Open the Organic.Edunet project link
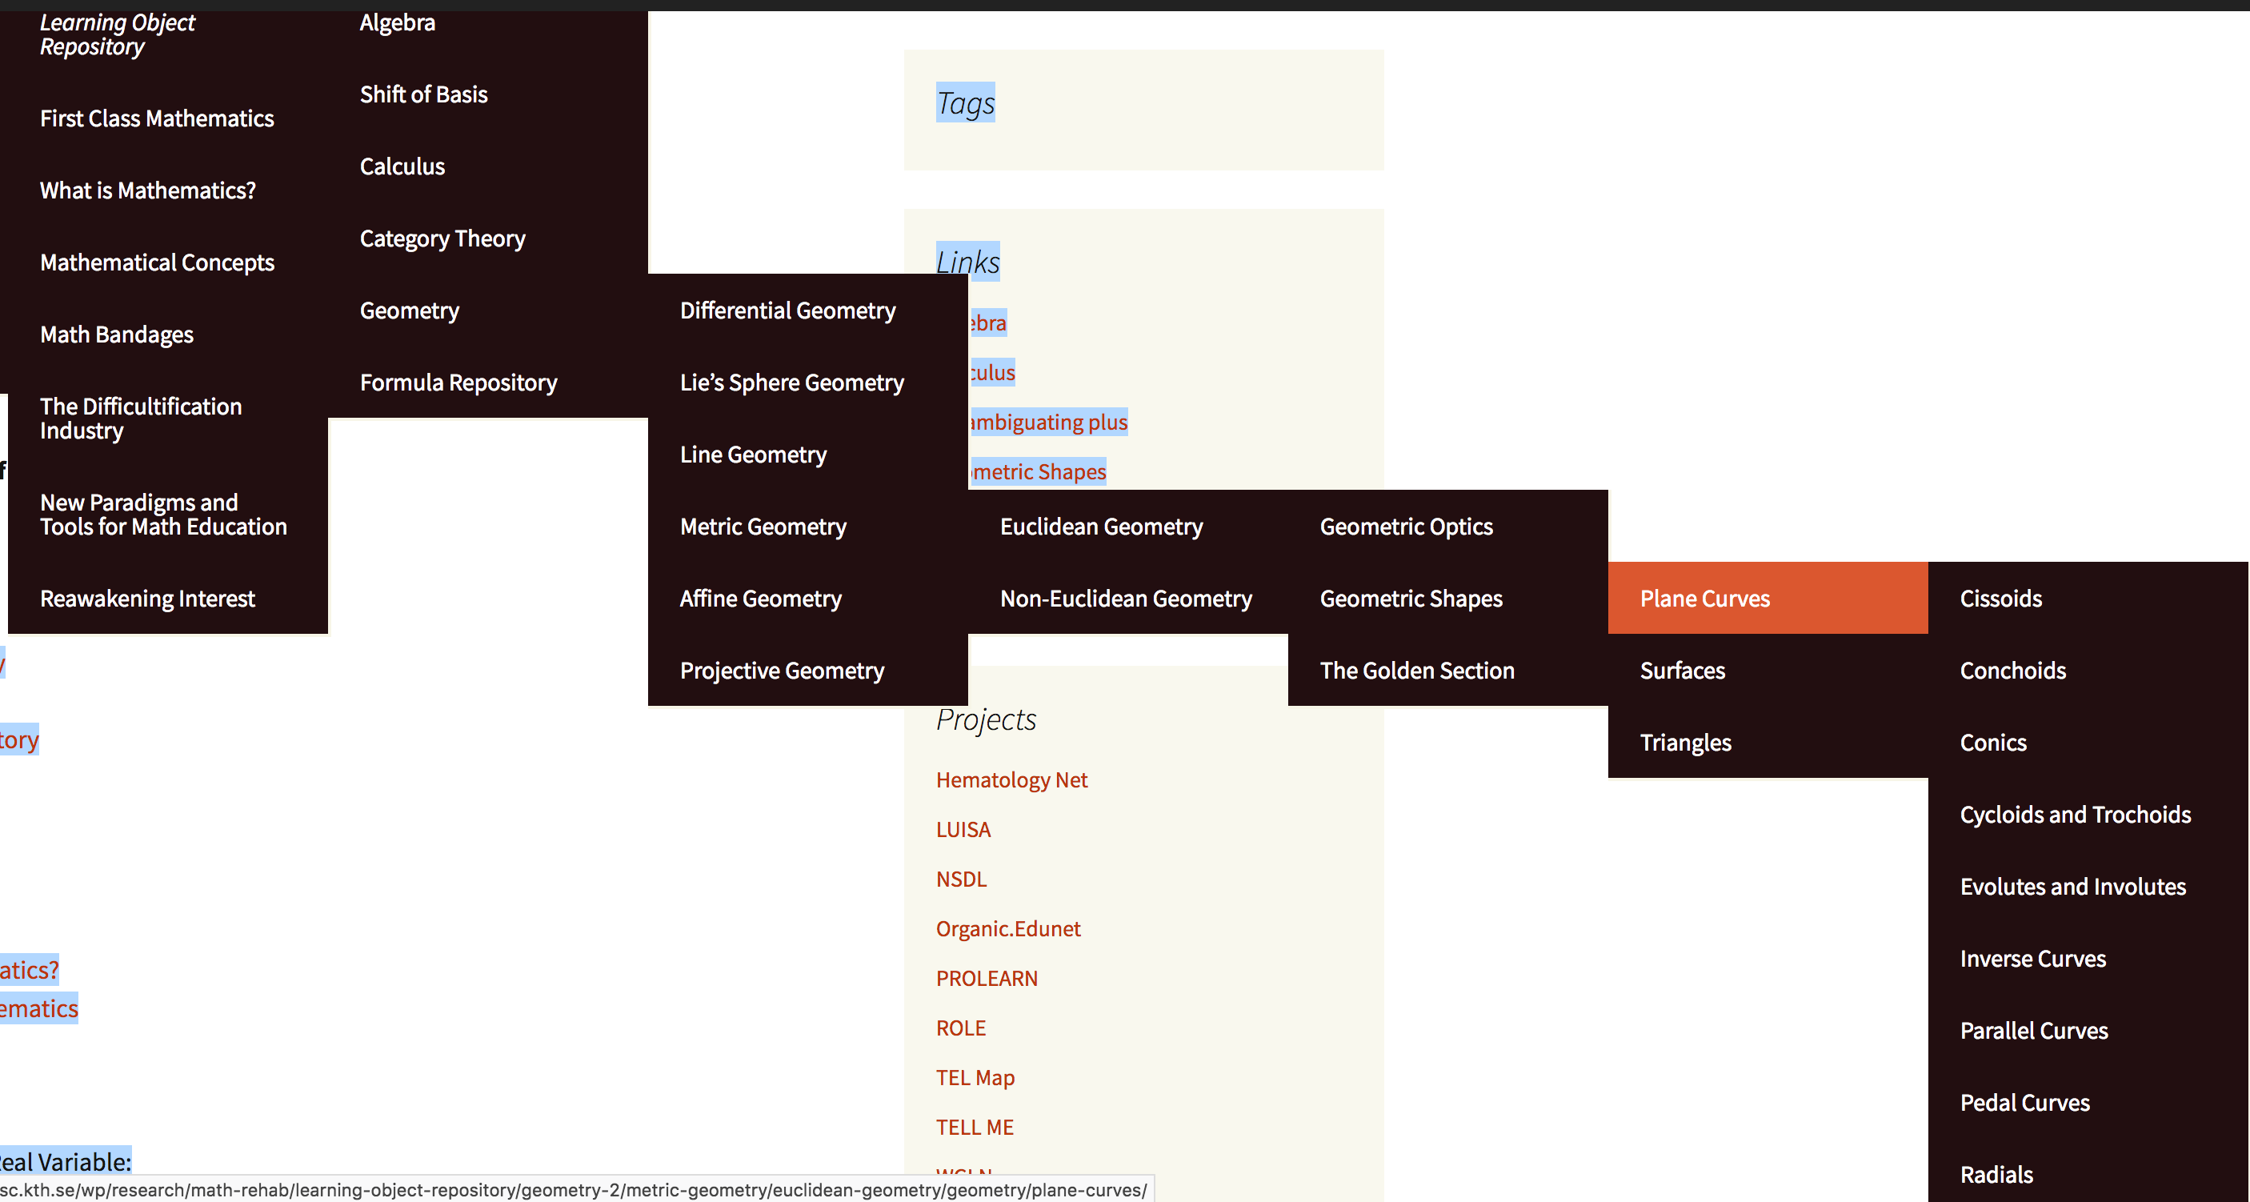Viewport: 2250px width, 1202px height. [1008, 928]
